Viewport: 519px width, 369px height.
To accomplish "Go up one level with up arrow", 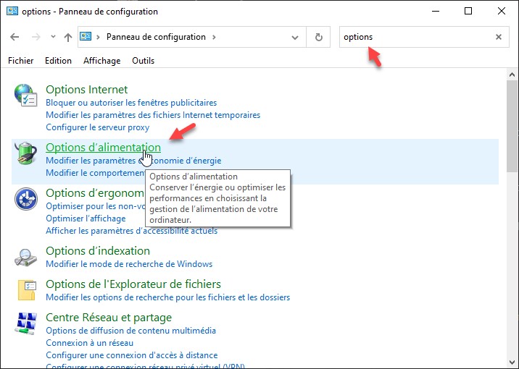I will [67, 37].
